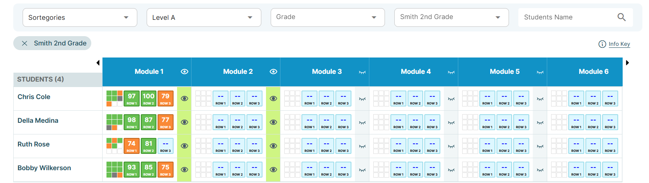The height and width of the screenshot is (183, 649).
Task: Open Chris Cole's 100 Row 2 score
Action: point(149,98)
